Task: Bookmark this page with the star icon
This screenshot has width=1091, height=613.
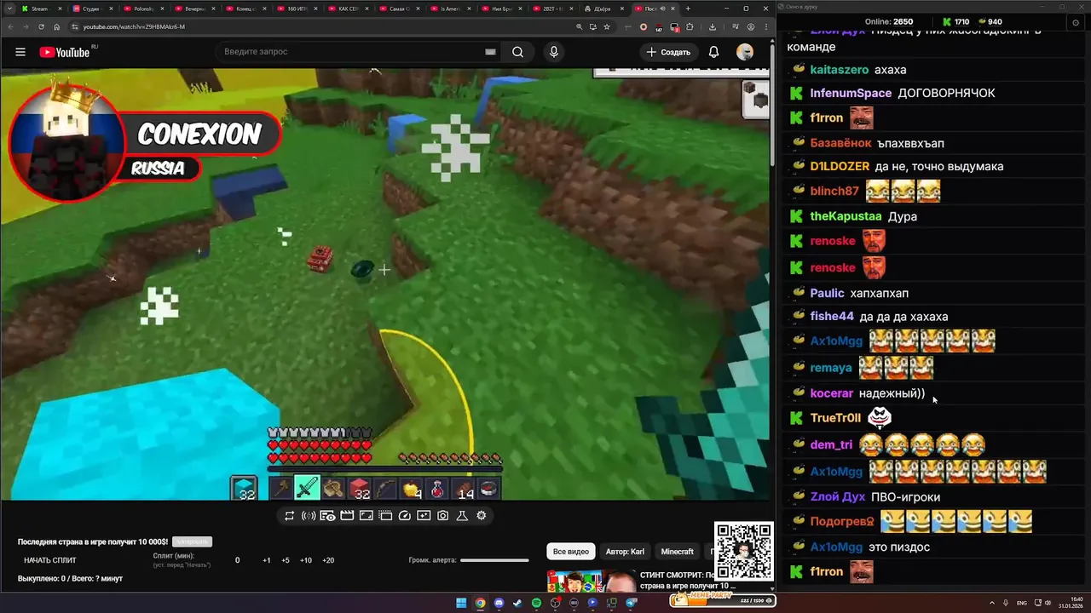Action: click(x=607, y=26)
